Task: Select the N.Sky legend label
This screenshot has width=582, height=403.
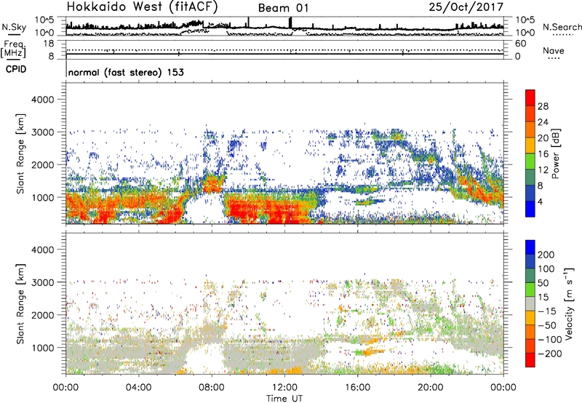Action: coord(14,27)
